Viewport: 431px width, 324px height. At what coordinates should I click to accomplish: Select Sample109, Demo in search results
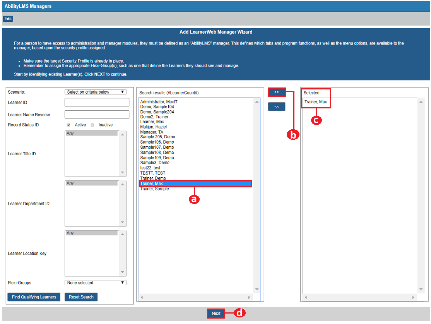pyautogui.click(x=157, y=158)
